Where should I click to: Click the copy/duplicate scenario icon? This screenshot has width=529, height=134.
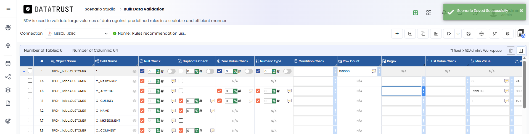tap(423, 34)
